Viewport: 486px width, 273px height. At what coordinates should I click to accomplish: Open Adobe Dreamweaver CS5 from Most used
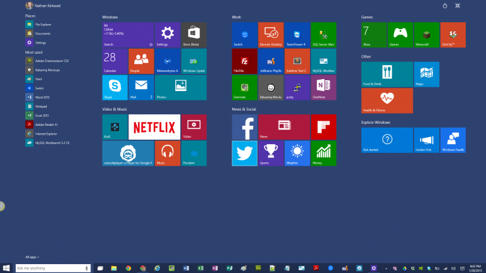tap(47, 61)
